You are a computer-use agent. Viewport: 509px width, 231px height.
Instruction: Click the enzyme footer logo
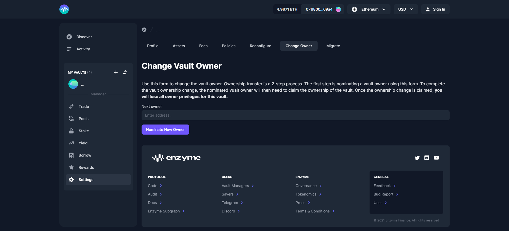tap(176, 158)
